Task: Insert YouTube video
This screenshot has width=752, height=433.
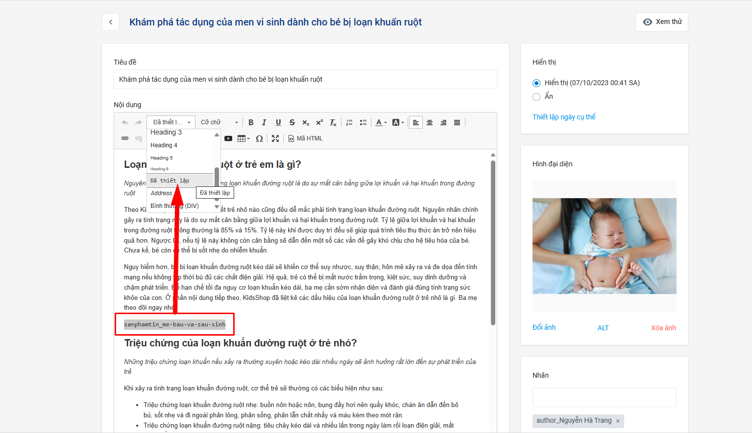Action: pyautogui.click(x=228, y=138)
